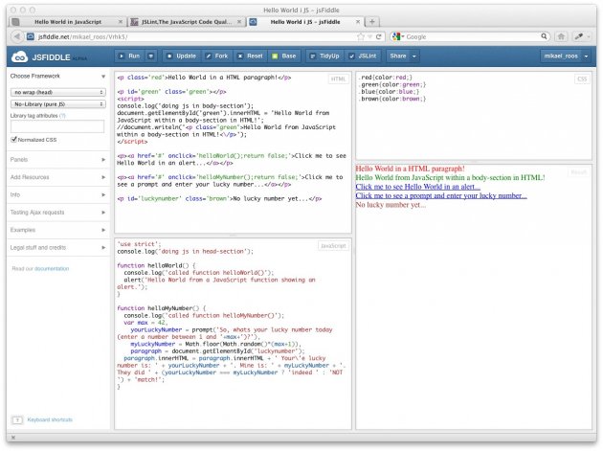Switch to the JSLint browser tab
603x451 pixels.
coord(186,22)
